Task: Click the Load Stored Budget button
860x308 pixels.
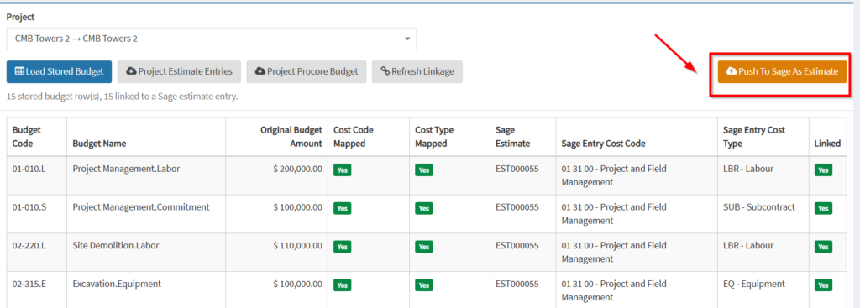Action: coord(60,72)
